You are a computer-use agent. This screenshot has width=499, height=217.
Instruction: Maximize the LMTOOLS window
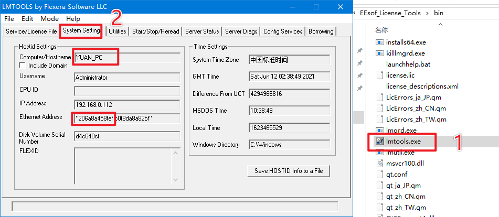click(x=316, y=6)
